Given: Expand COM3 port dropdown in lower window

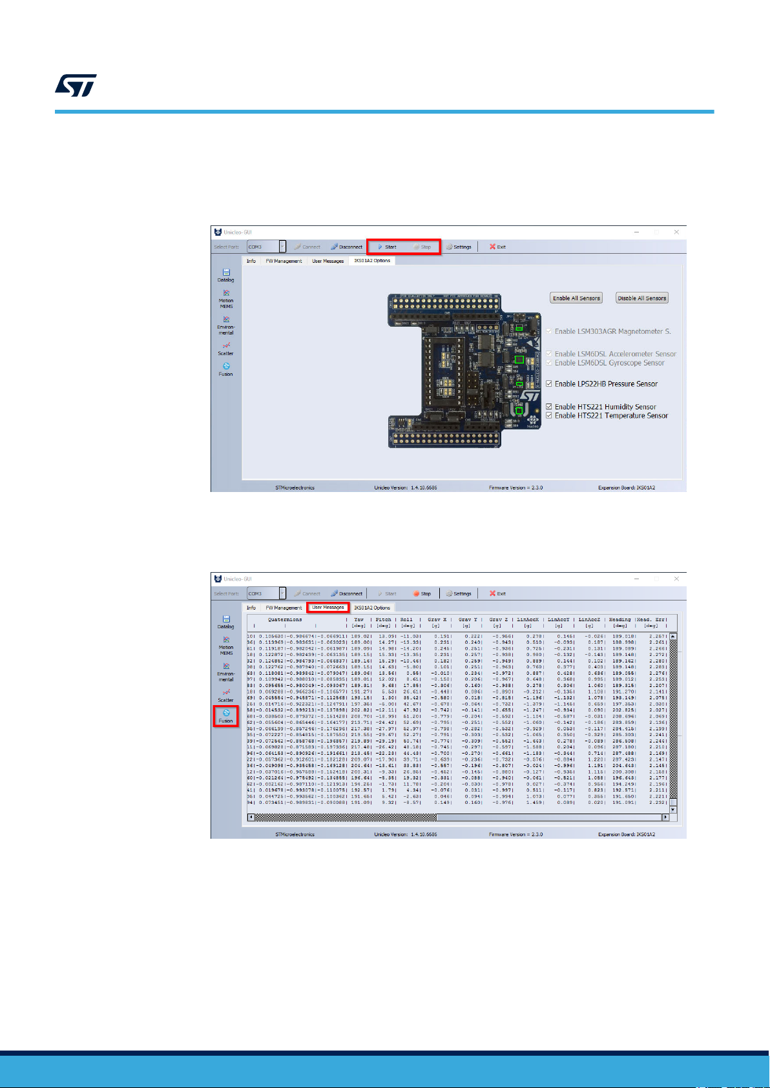Looking at the screenshot, I should click(282, 593).
